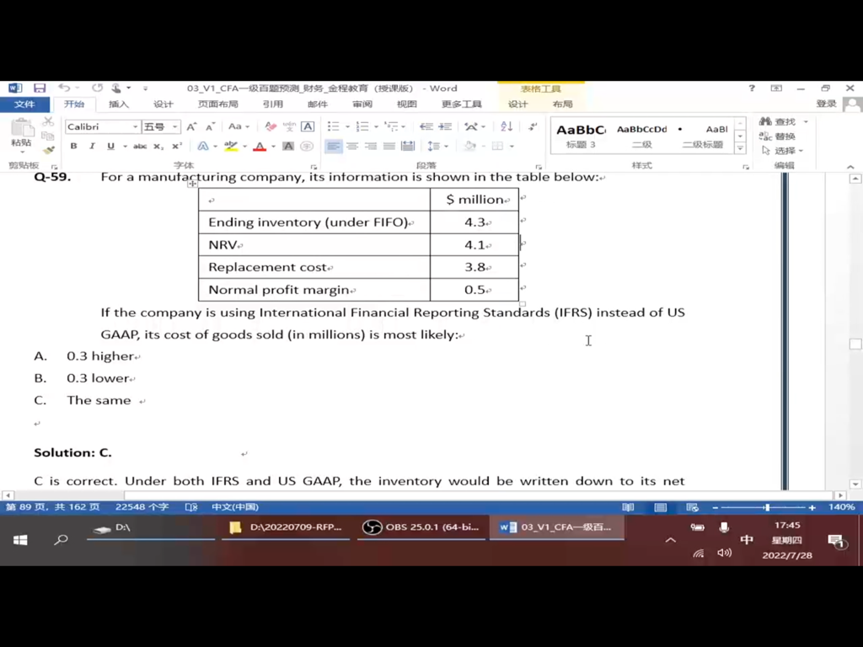Click the zoom in plus button
Viewport: 863px width, 647px height.
click(812, 507)
